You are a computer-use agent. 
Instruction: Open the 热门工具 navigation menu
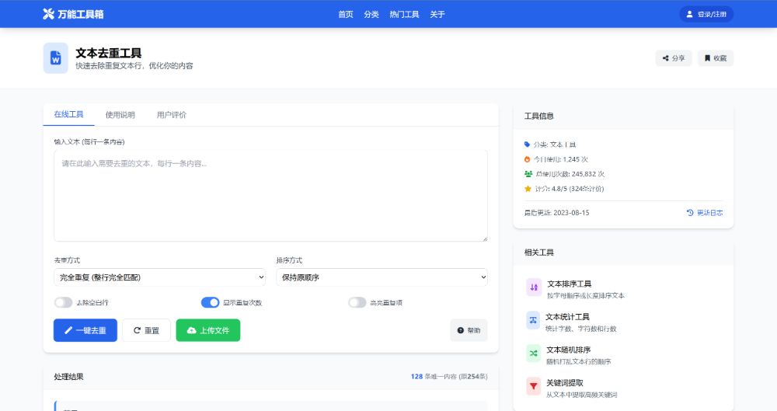(x=404, y=14)
